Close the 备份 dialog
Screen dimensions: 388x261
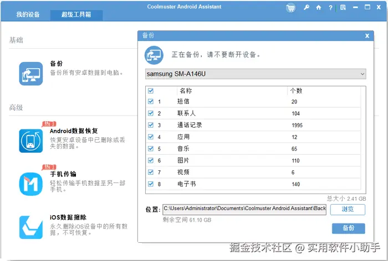click(x=367, y=36)
